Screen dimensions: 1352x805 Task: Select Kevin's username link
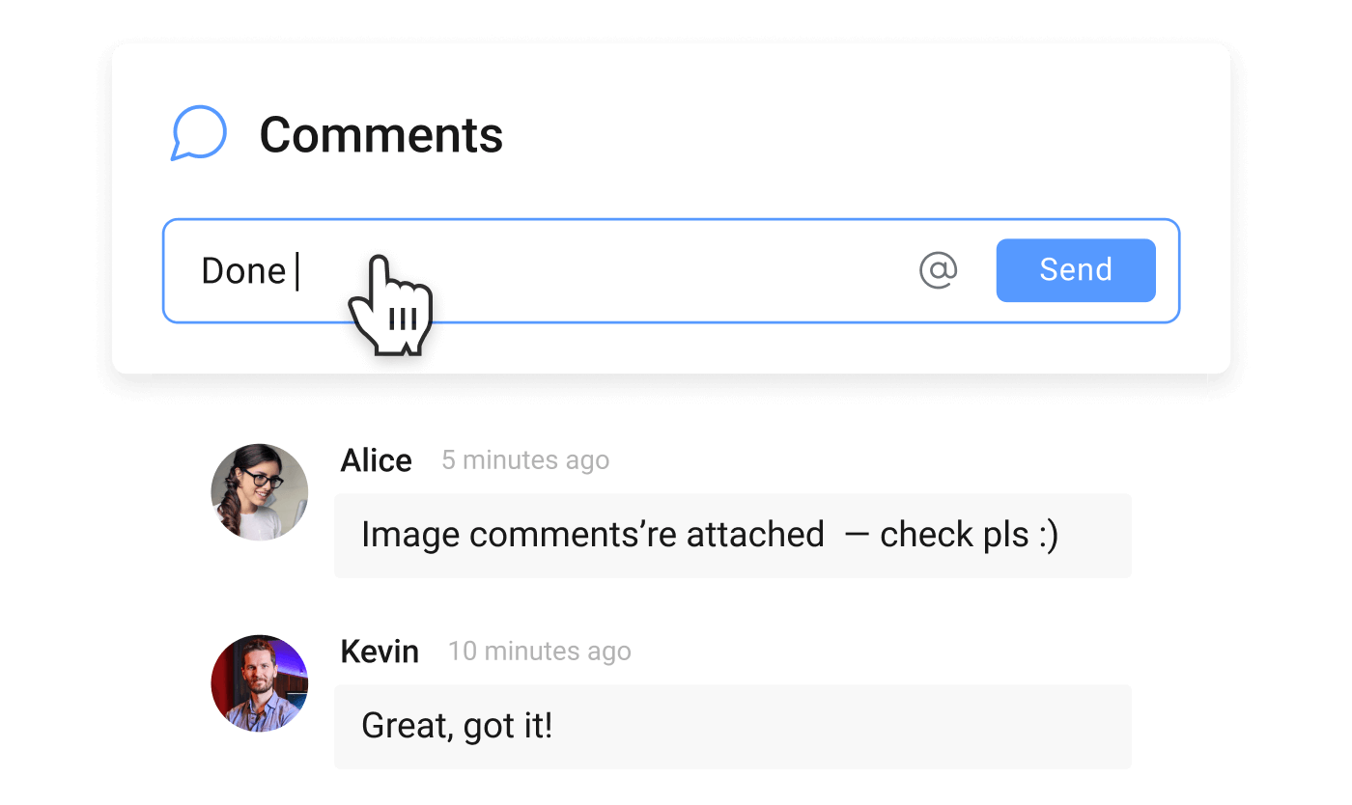380,652
